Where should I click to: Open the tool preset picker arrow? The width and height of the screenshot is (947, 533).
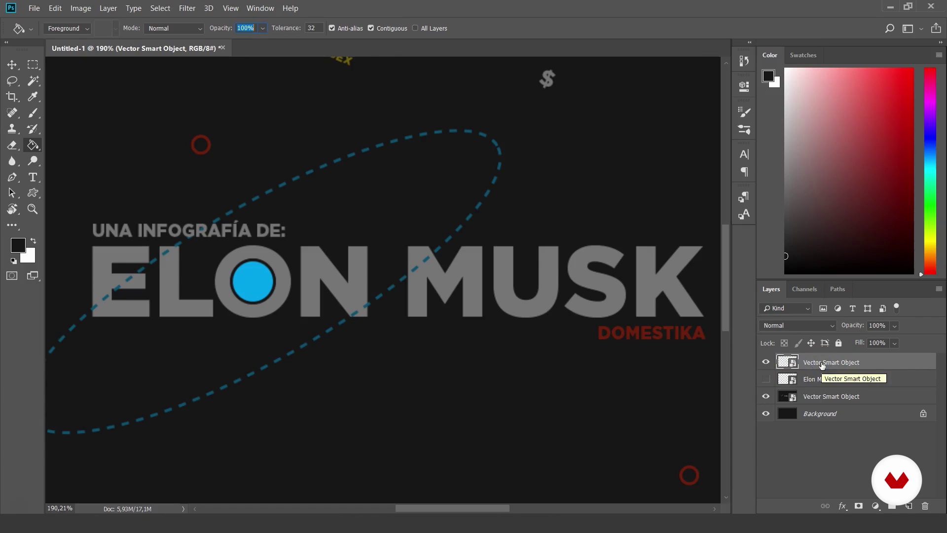31,29
